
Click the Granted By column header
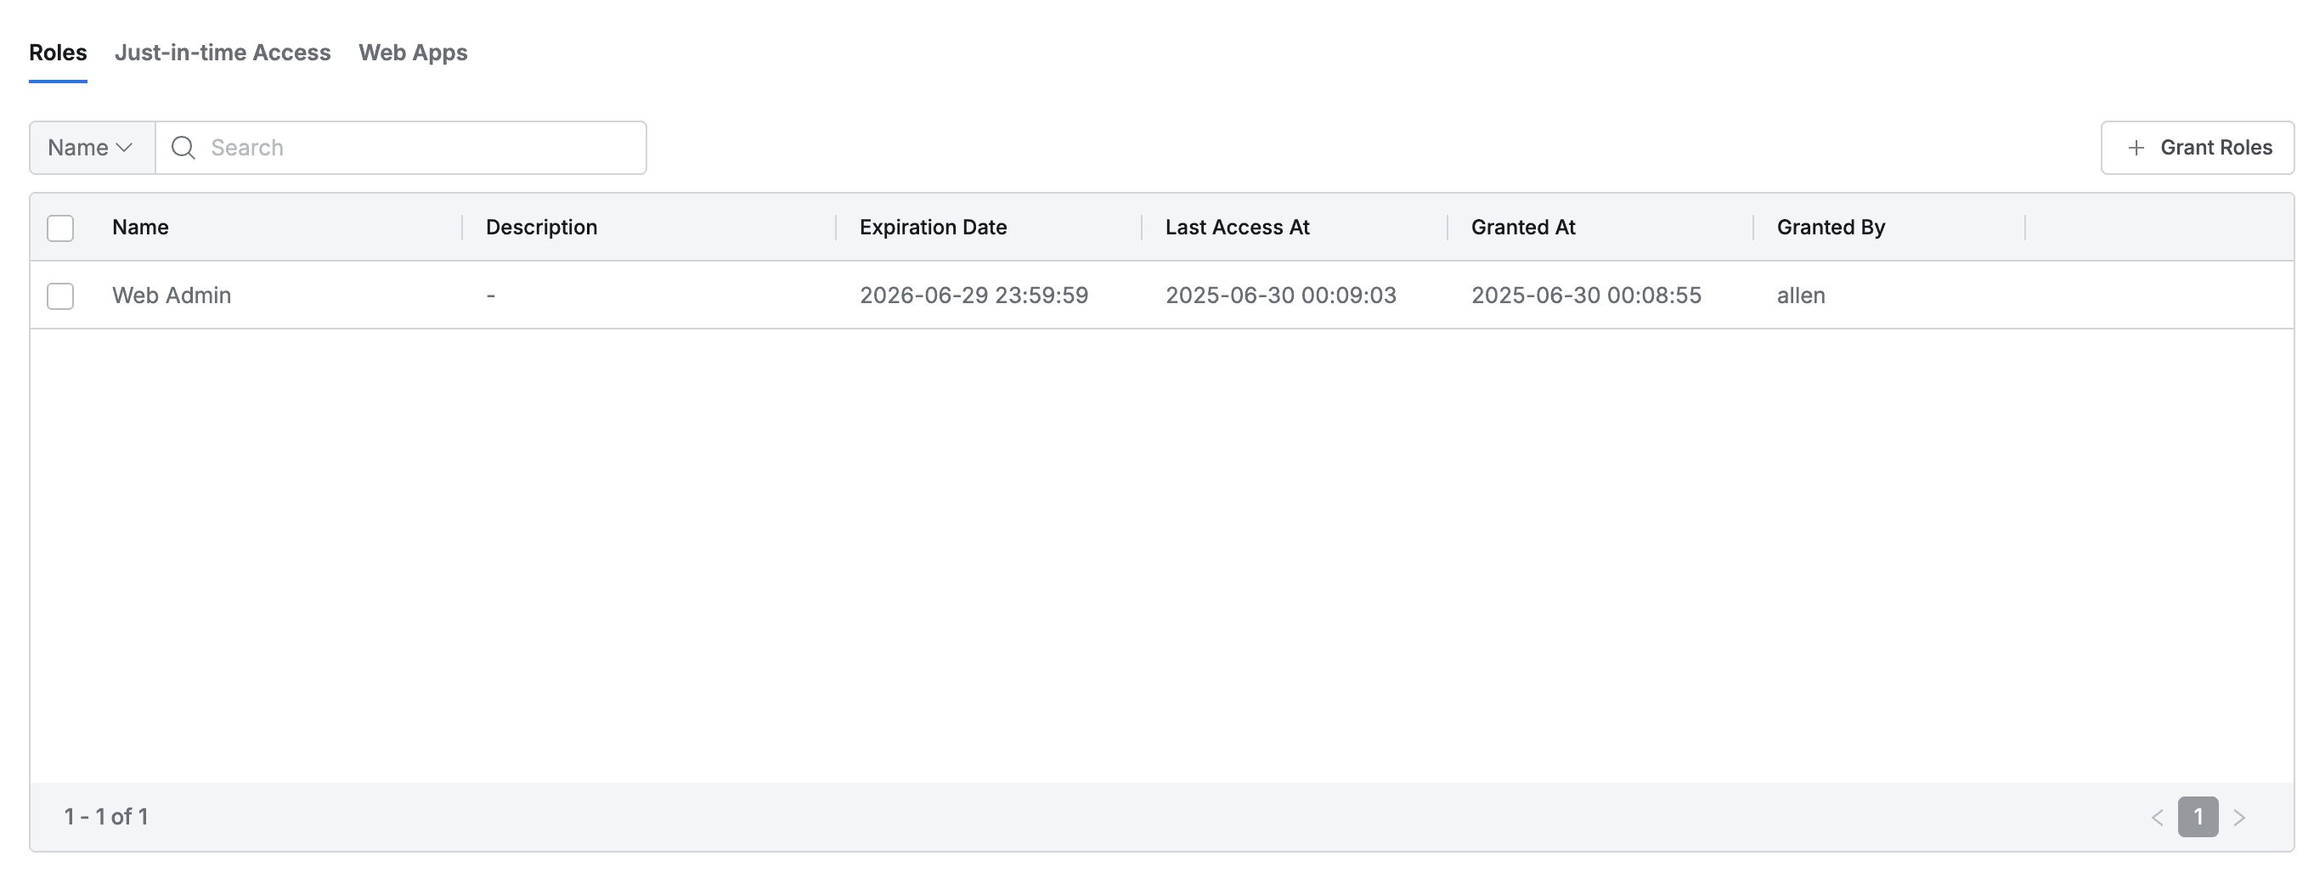tap(1830, 228)
